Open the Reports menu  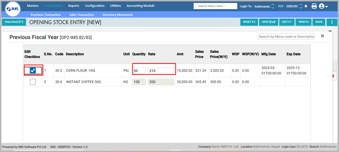tap(73, 6)
